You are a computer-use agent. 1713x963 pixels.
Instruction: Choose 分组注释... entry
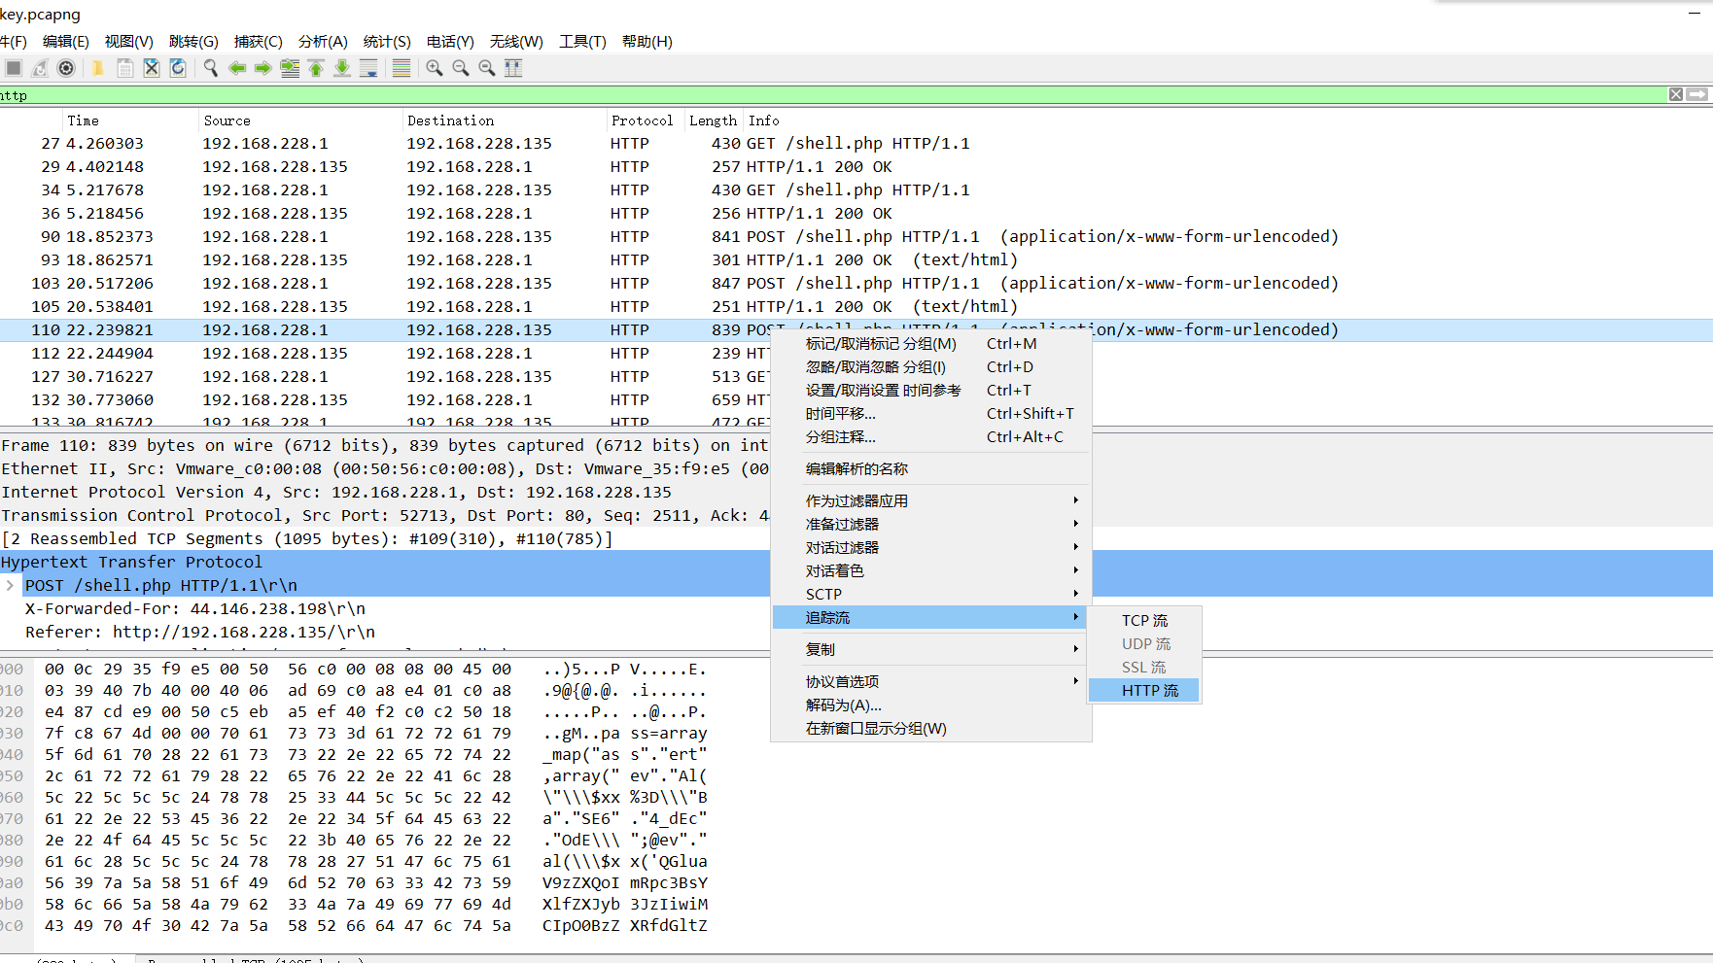click(931, 436)
